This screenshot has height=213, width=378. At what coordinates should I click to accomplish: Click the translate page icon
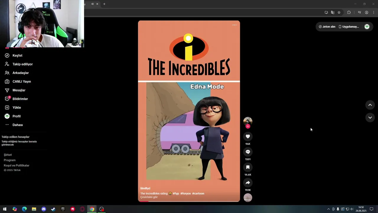pos(333,12)
